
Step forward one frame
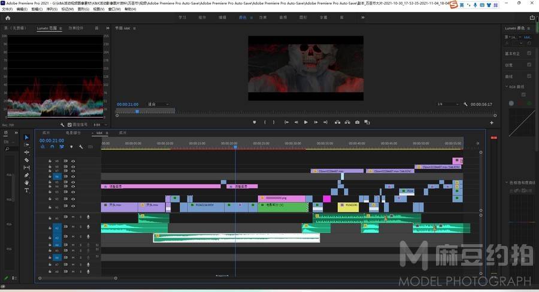click(x=316, y=122)
